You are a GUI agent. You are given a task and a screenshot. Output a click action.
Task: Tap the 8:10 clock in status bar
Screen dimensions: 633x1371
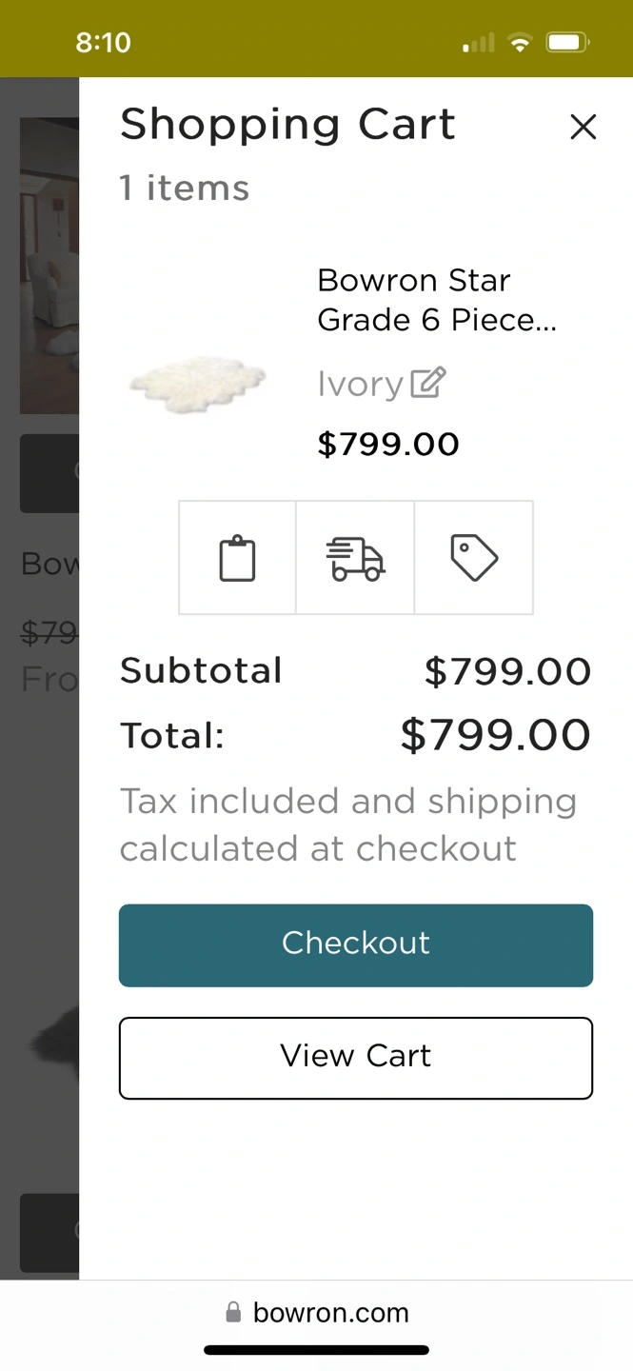[x=103, y=43]
